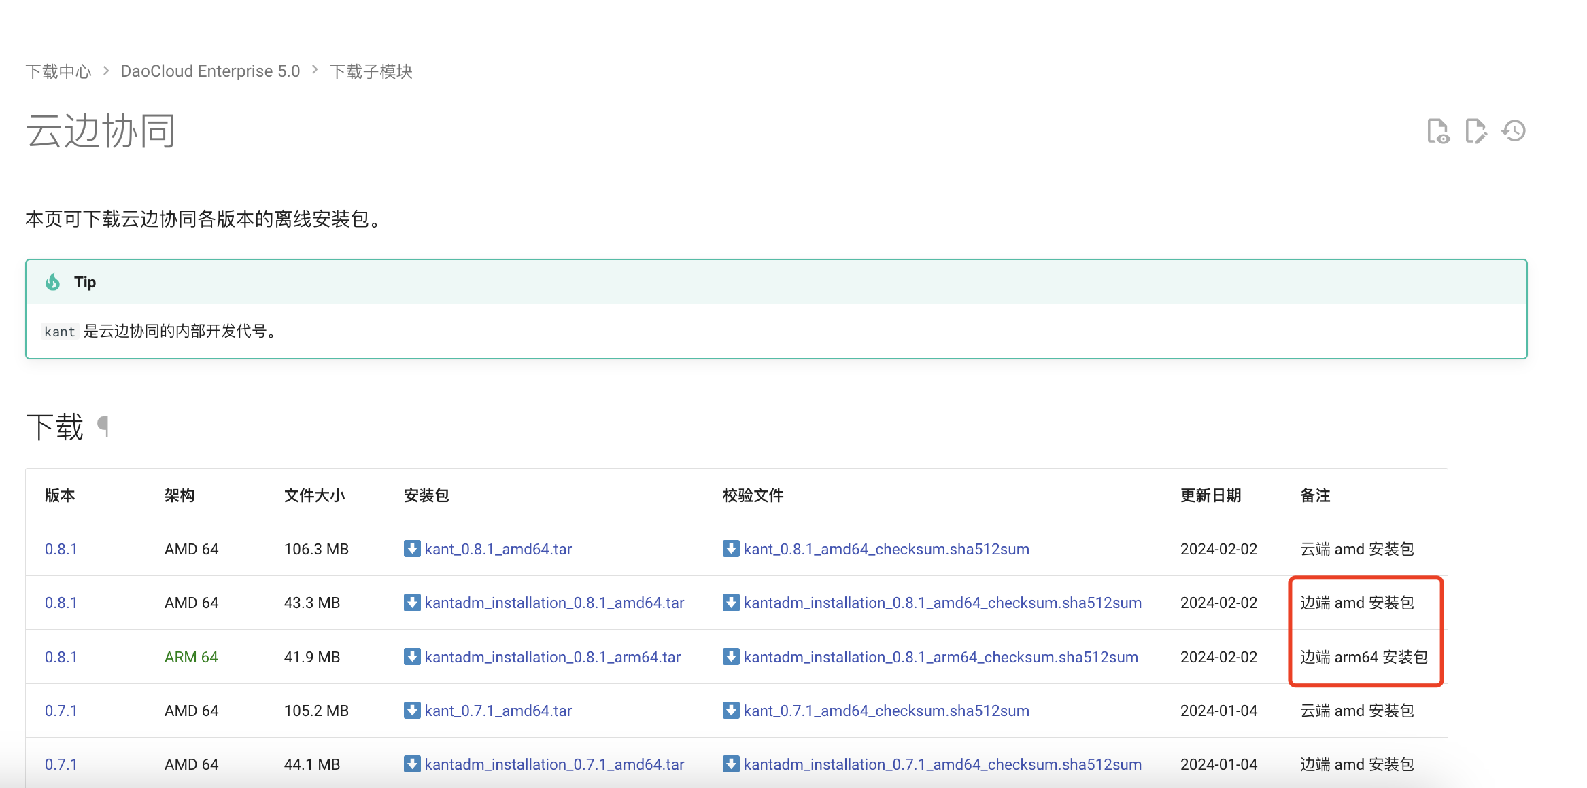
Task: Click download icon beside kantadm_installation_0.8.1_arm64.tar
Action: (x=411, y=657)
